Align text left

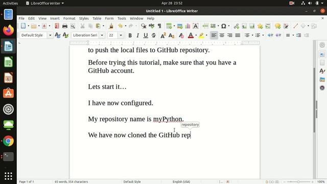coord(214,35)
